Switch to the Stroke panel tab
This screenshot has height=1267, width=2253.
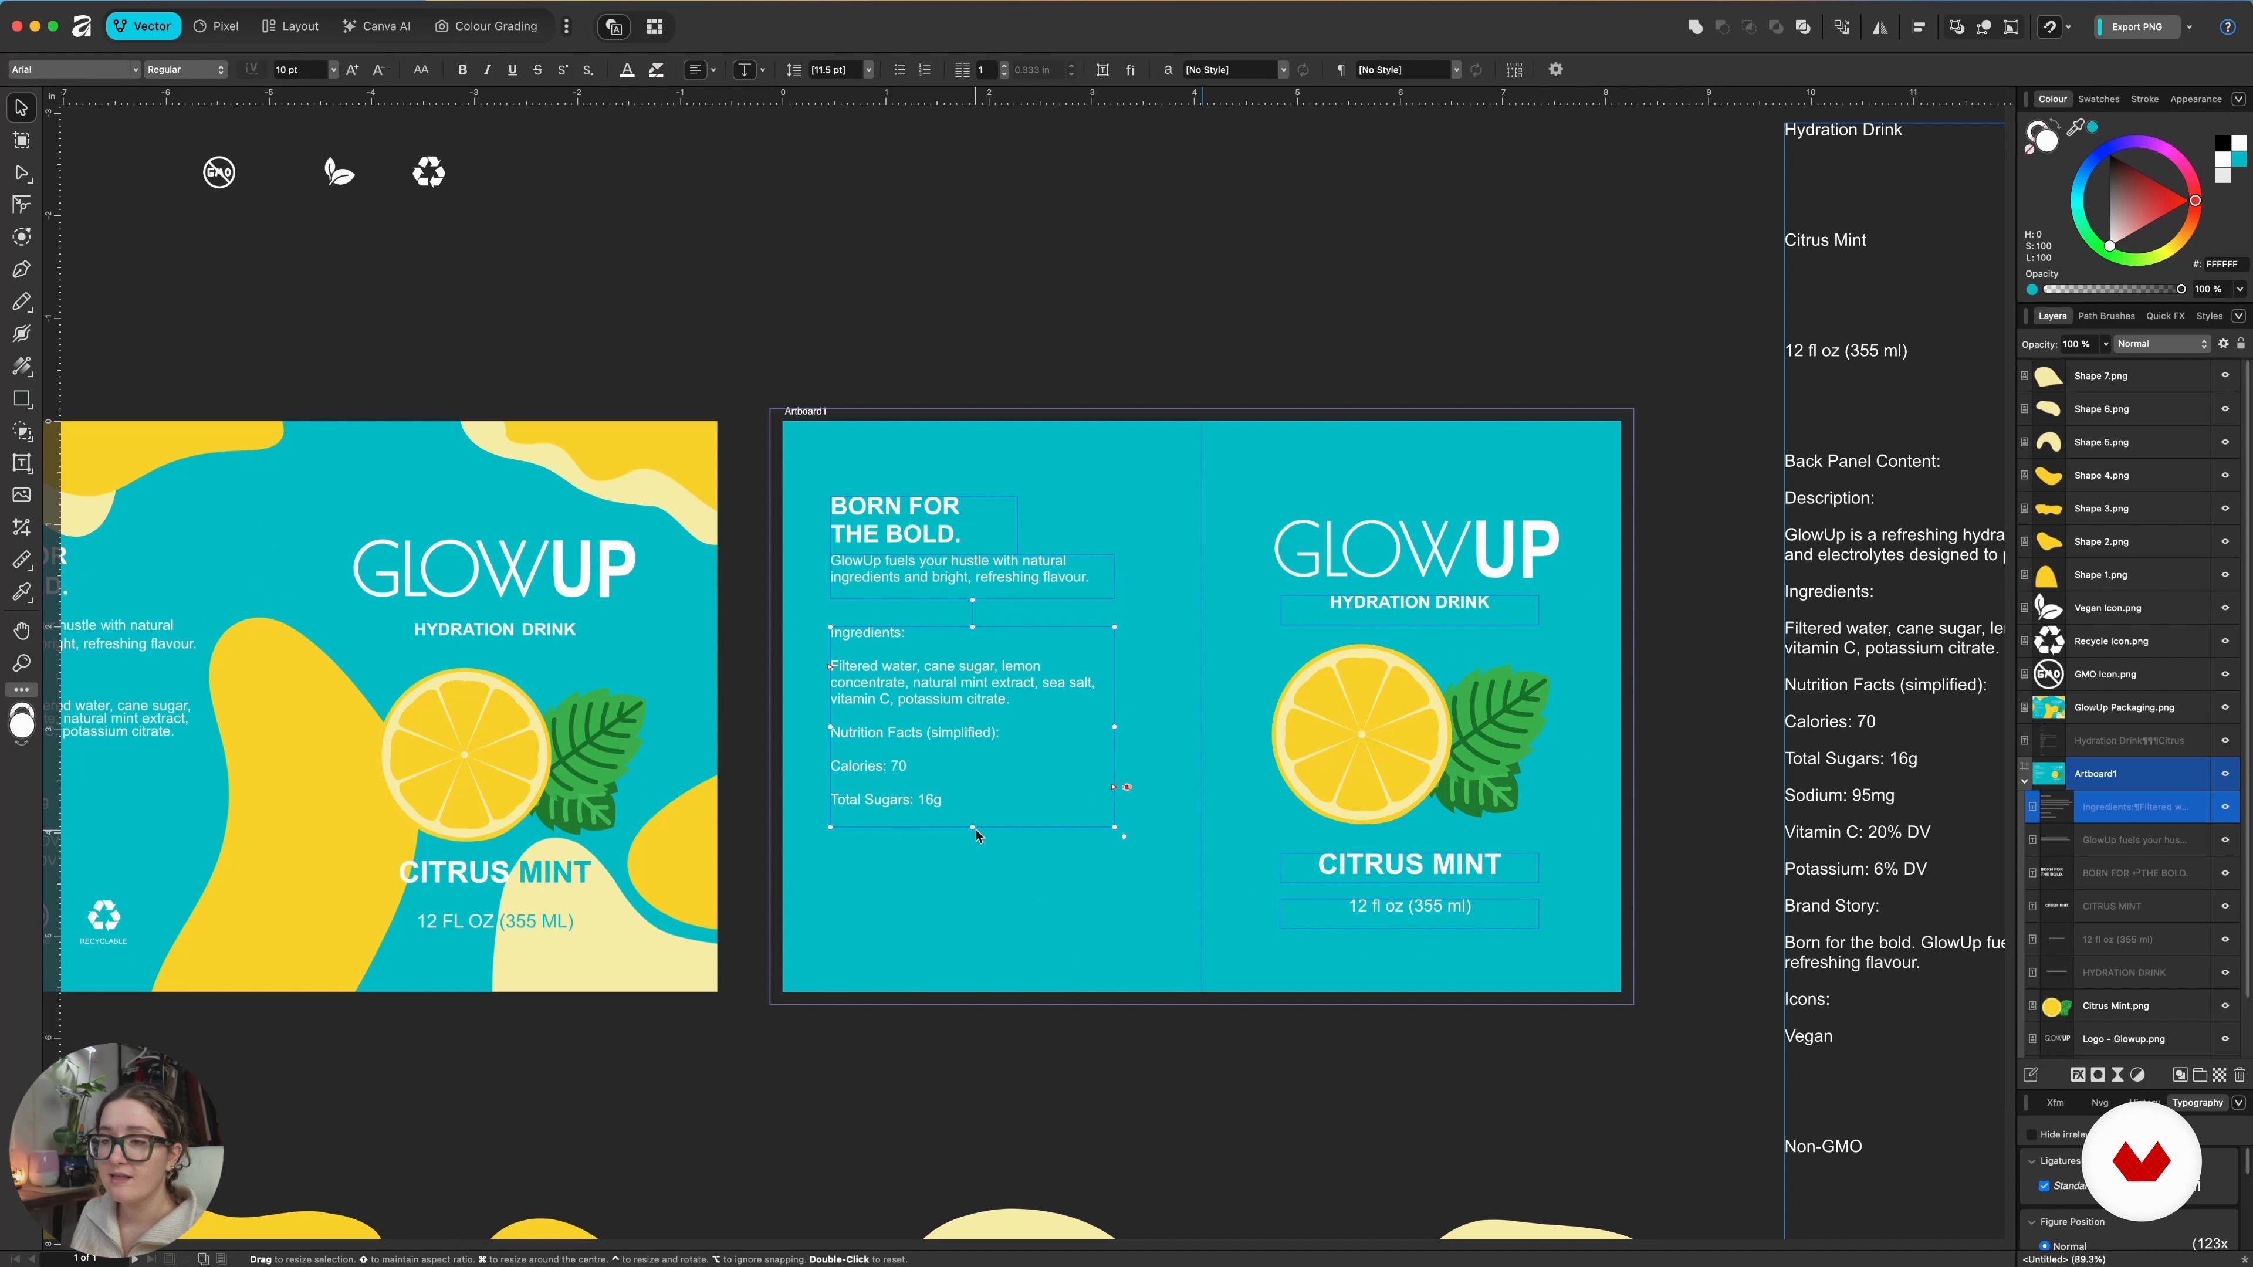pyautogui.click(x=2144, y=99)
